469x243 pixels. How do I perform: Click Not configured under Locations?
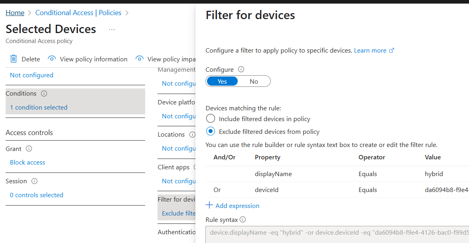pos(179,148)
